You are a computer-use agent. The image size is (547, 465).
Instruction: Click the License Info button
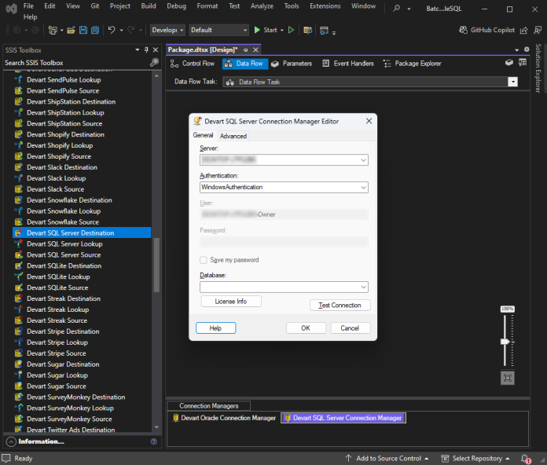tap(231, 301)
